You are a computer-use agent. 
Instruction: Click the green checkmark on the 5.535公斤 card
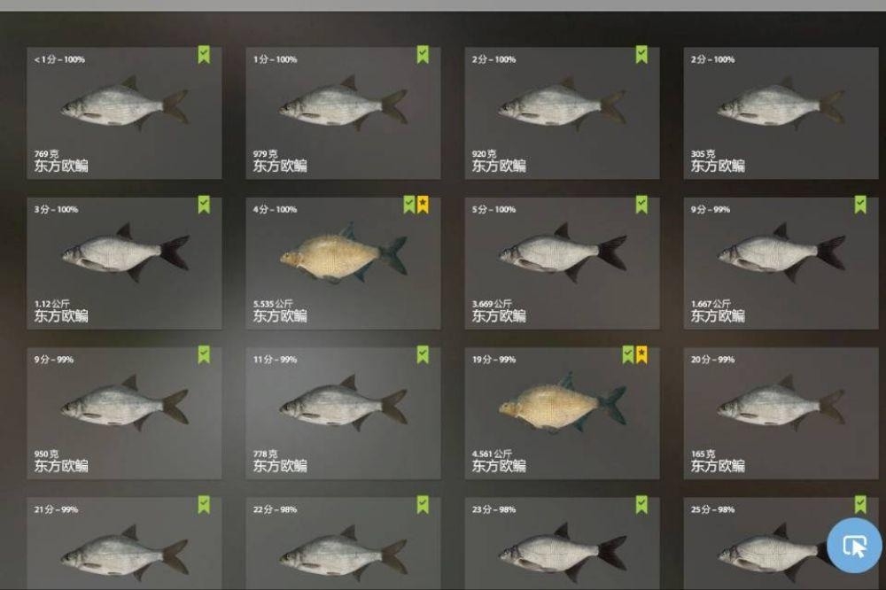(409, 205)
